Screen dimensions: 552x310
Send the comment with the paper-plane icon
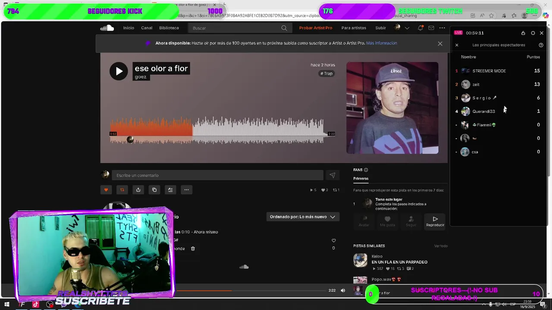[332, 175]
